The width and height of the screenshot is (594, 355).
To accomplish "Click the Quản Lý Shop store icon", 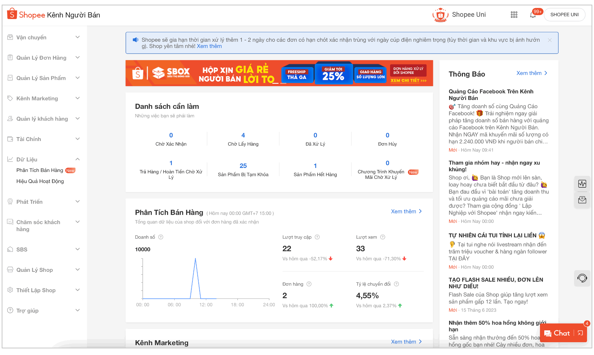I will tap(10, 270).
